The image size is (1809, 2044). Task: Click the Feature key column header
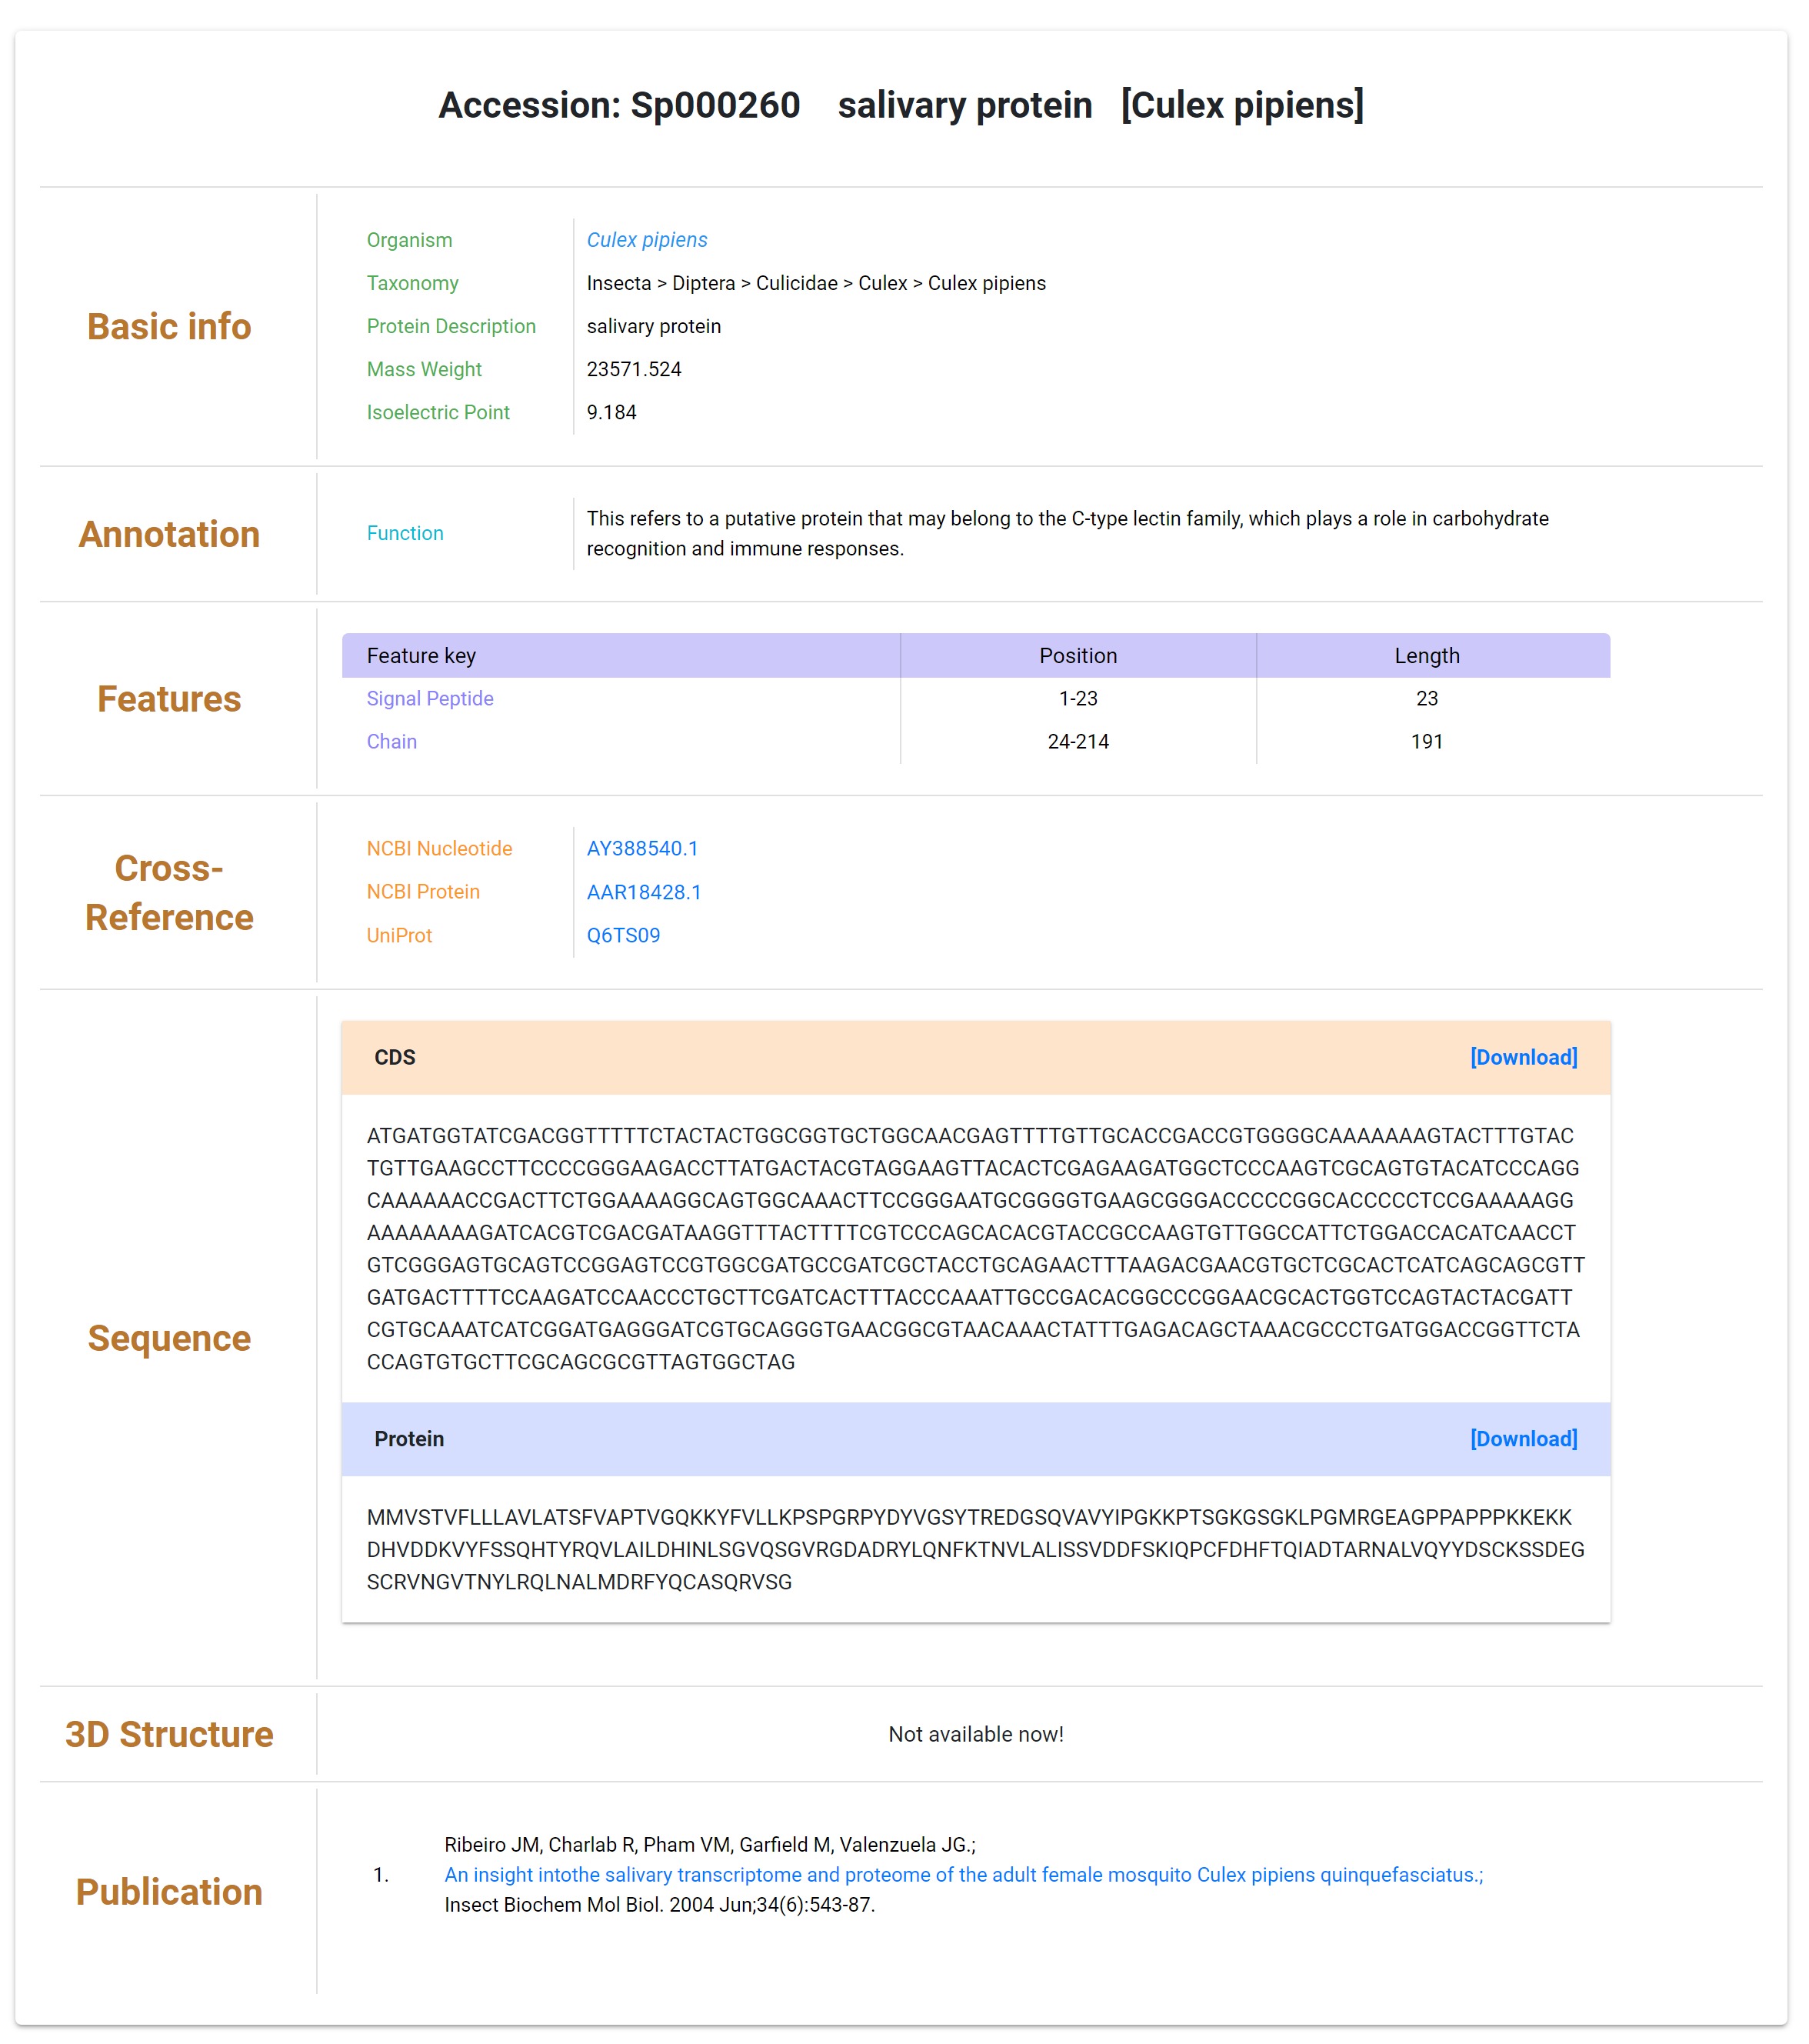[x=620, y=655]
